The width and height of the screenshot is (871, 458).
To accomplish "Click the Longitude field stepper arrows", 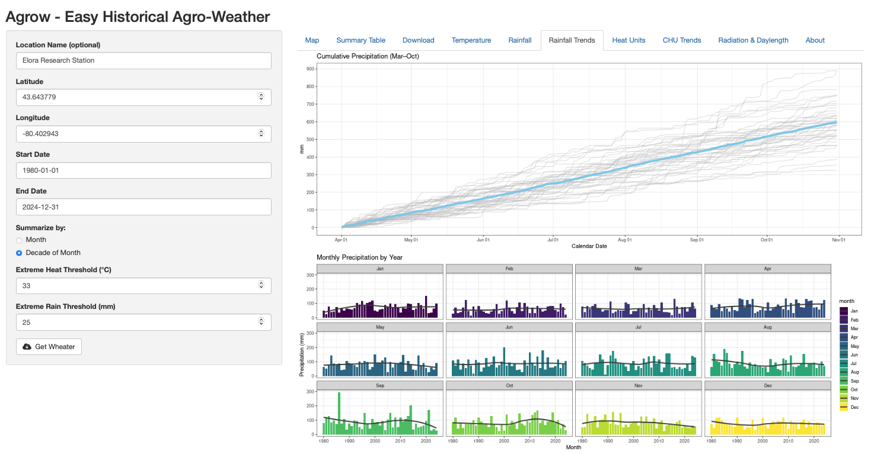I will (x=261, y=134).
